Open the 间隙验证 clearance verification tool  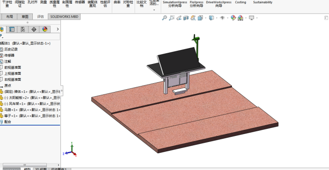(x=20, y=4)
